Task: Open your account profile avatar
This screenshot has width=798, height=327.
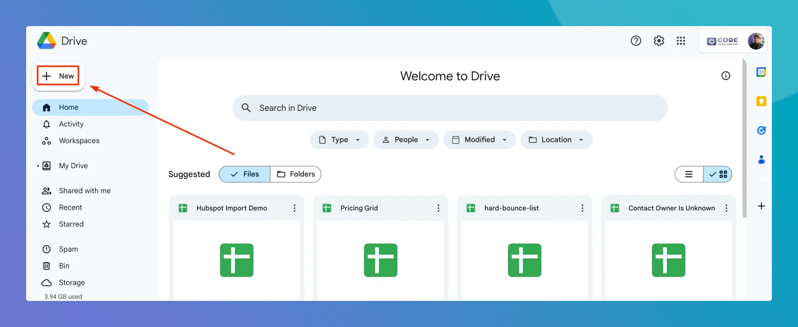Action: 756,40
